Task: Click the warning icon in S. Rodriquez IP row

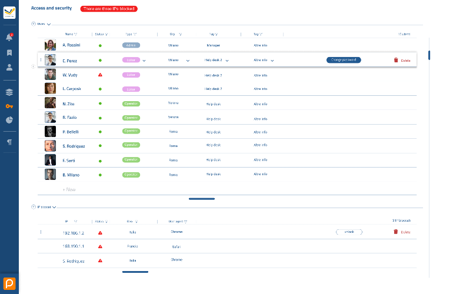Action: pos(100,260)
